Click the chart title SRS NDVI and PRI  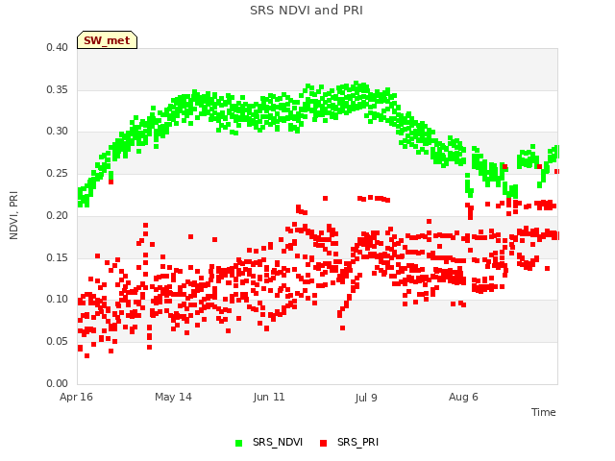coord(307,11)
